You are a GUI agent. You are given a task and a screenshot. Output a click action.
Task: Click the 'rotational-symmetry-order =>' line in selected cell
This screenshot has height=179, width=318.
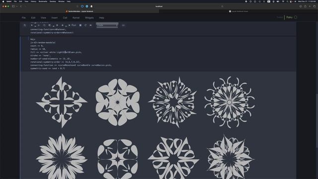click(55, 62)
